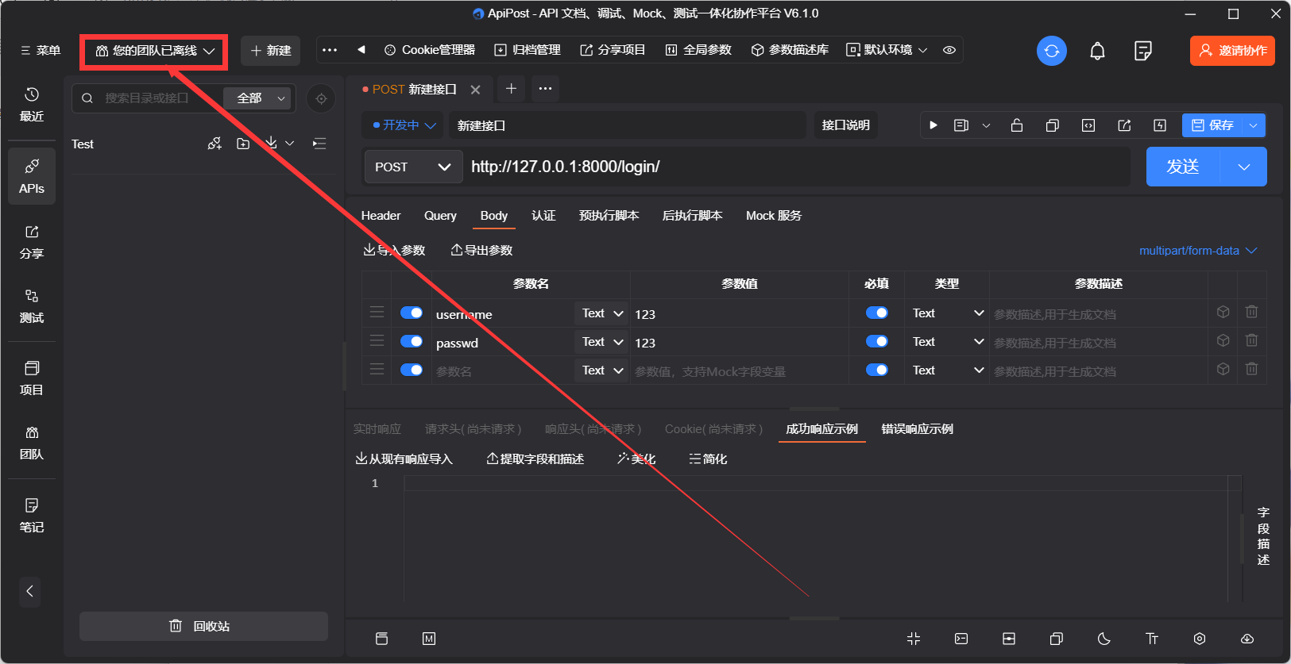Open settings hexagon icon in bottom bar
The width and height of the screenshot is (1291, 664).
[x=1200, y=639]
